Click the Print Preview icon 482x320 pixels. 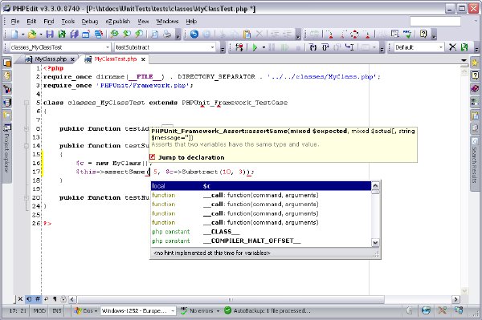coord(155,34)
